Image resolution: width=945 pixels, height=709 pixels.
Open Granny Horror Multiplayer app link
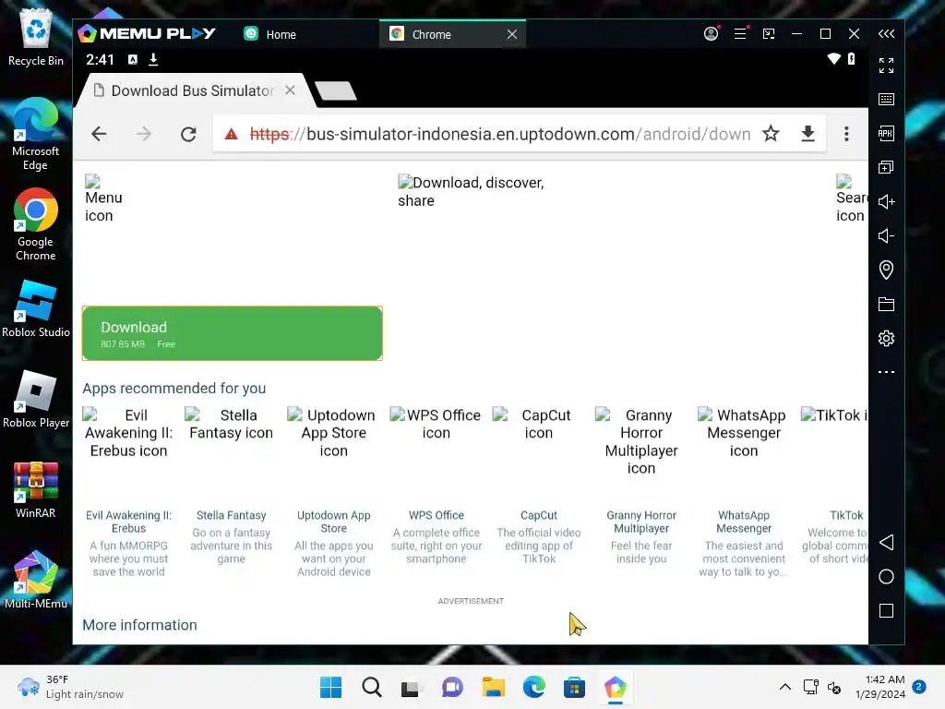[641, 522]
